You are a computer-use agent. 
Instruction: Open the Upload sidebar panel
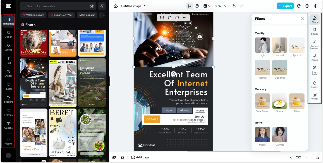(8, 47)
